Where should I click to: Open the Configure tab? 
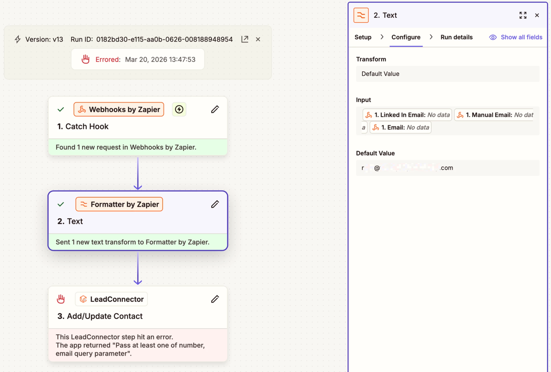coord(406,37)
